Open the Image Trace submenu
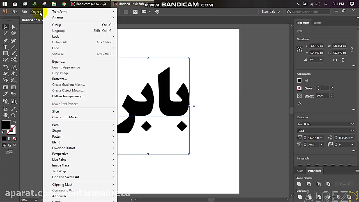 83,165
